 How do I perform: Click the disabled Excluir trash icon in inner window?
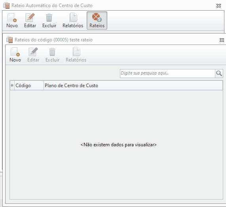[x=52, y=55]
